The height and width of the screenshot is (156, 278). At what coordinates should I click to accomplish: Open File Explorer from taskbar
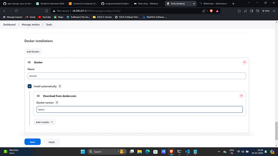pos(139,152)
